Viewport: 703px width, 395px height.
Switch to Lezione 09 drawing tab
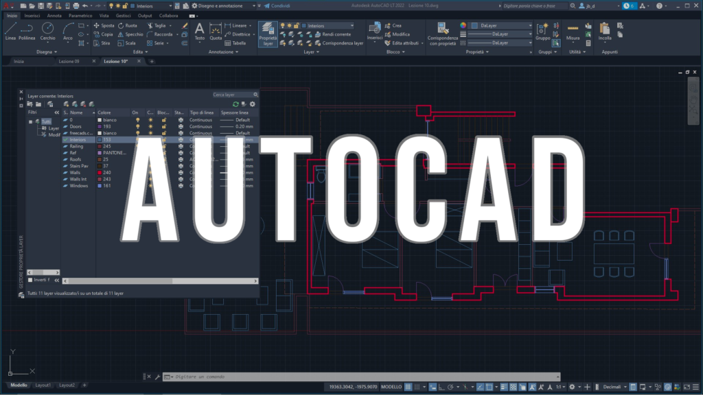point(69,61)
